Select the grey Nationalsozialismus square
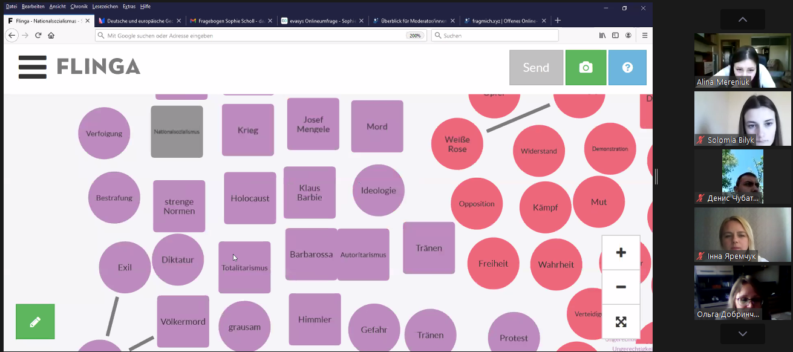This screenshot has height=352, width=793. click(x=177, y=132)
